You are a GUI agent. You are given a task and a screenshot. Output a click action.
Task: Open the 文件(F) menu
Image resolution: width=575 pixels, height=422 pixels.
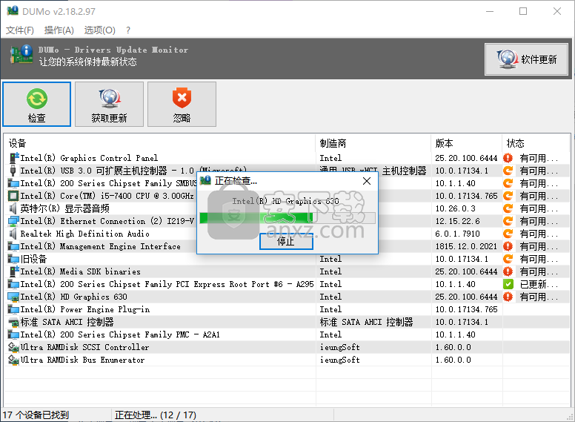[x=20, y=30]
